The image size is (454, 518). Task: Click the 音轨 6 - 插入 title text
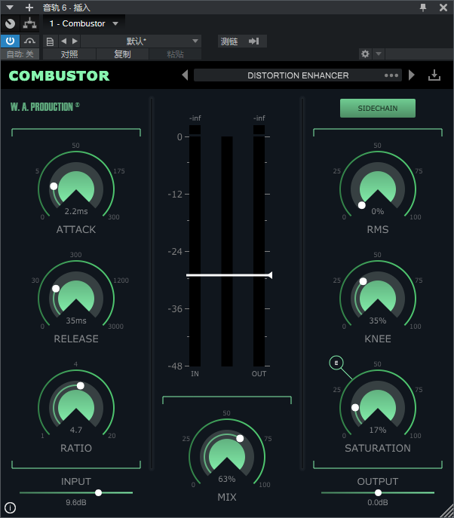(x=66, y=8)
